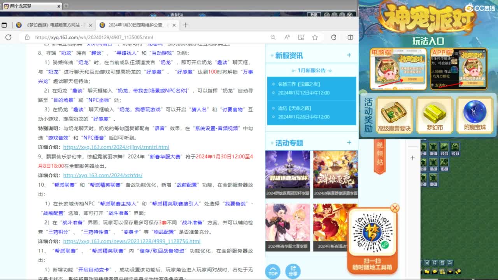Add new tab next to 两个龙宫梦
The image size is (498, 280).
point(66,6)
